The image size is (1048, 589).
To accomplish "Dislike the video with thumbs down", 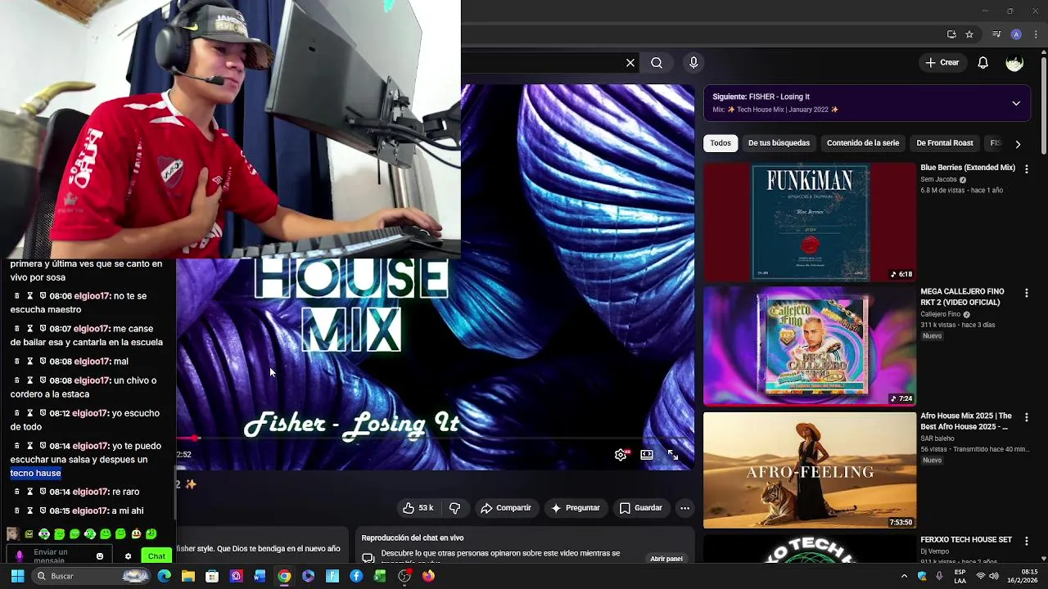I will click(454, 508).
